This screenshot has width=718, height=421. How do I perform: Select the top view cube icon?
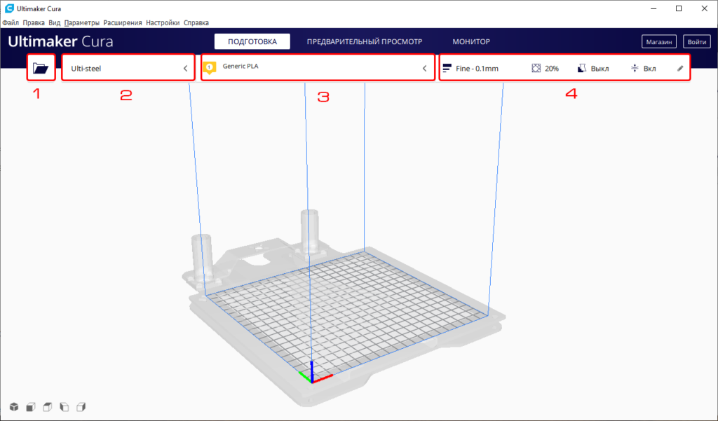[47, 406]
